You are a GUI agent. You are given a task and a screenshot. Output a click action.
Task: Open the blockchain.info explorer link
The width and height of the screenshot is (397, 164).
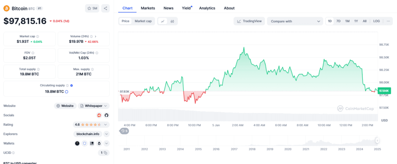point(88,134)
